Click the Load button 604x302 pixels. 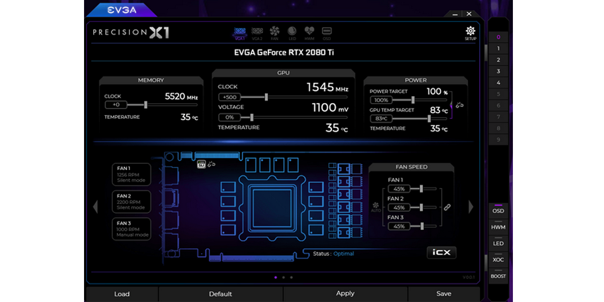click(x=122, y=294)
